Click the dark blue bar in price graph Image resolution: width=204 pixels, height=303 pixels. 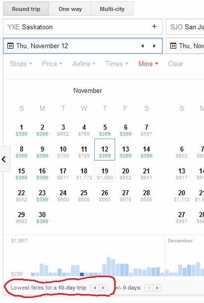point(82,274)
